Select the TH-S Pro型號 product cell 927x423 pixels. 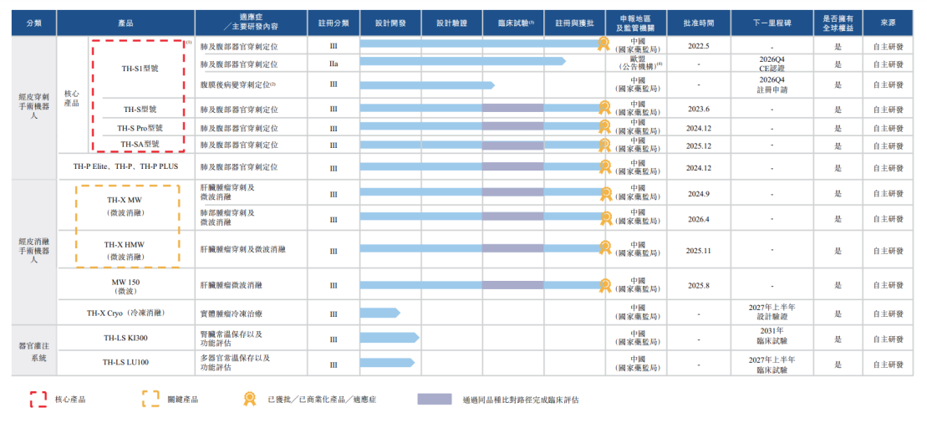(140, 127)
